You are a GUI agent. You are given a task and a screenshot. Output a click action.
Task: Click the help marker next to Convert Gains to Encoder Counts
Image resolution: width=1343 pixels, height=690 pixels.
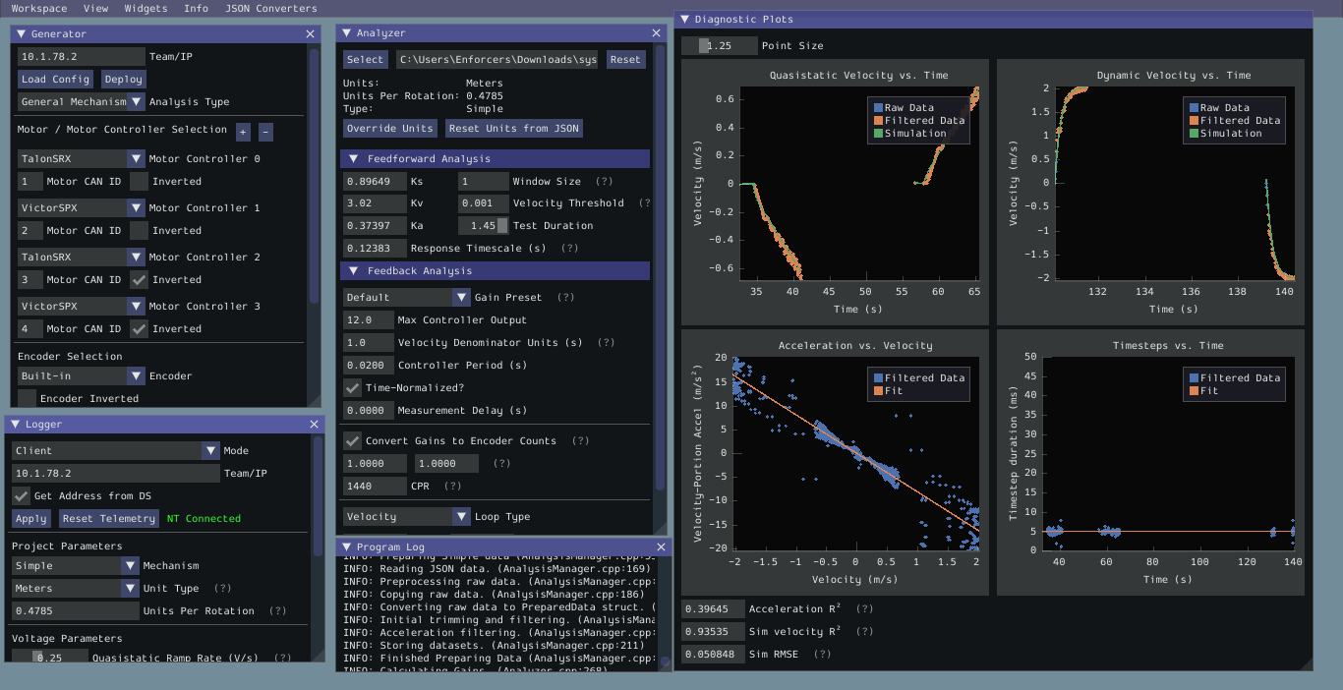point(580,440)
